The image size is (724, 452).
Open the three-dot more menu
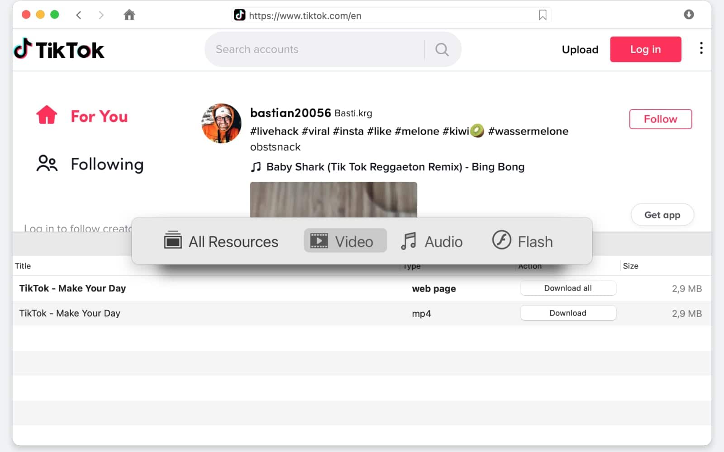click(x=701, y=48)
